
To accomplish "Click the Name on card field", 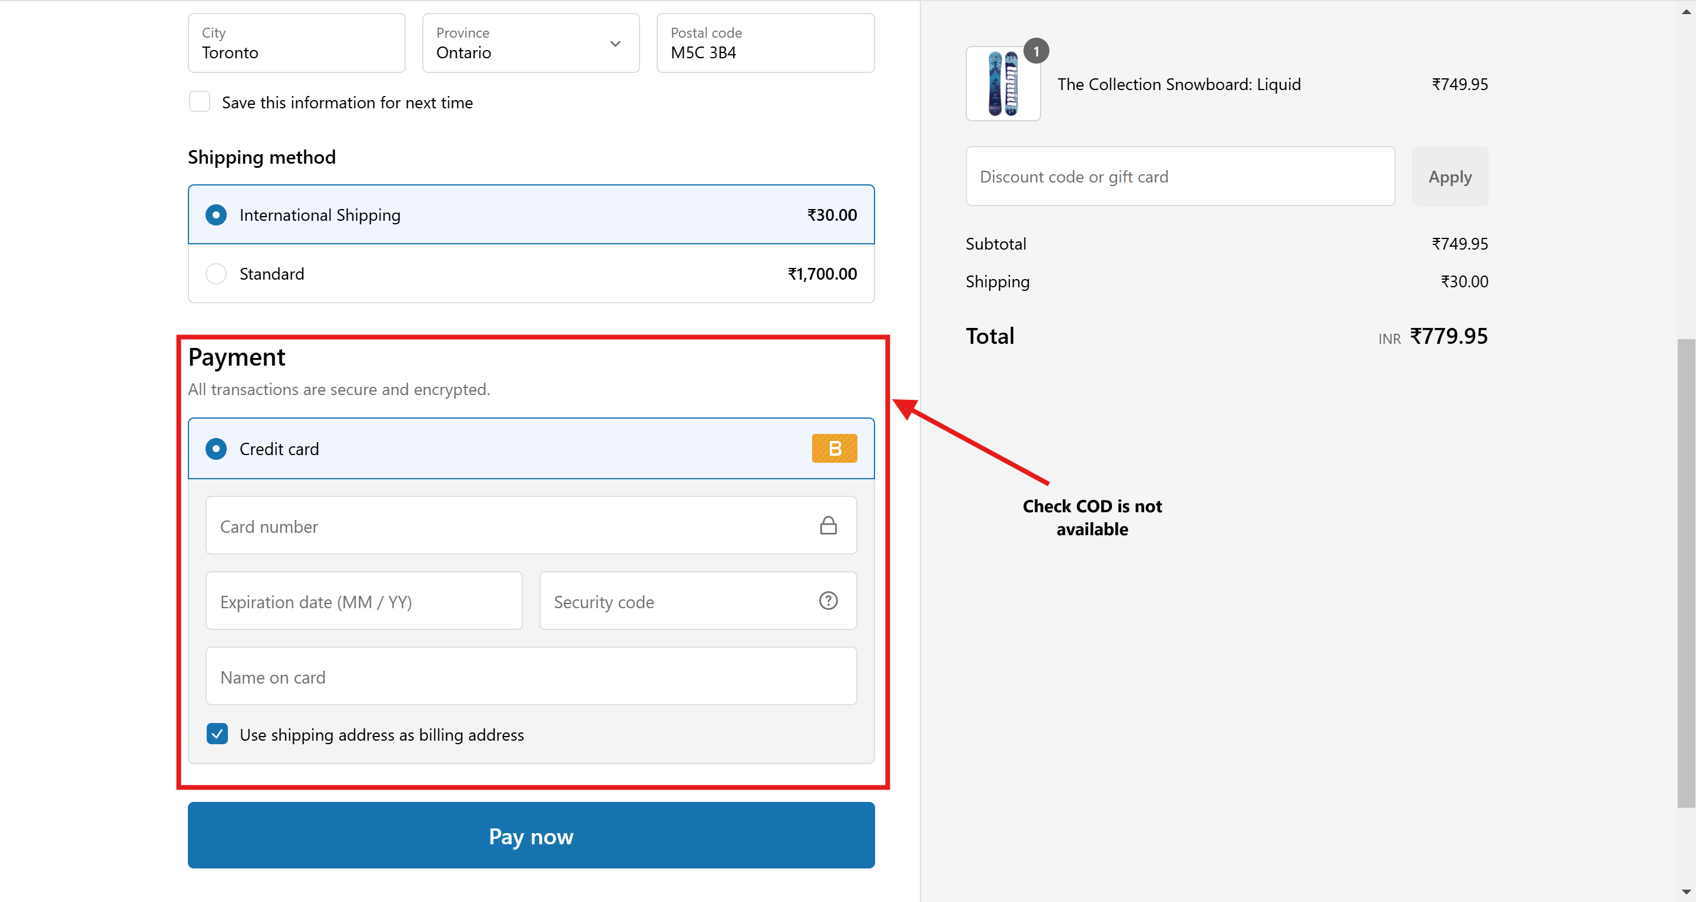I will (x=531, y=677).
